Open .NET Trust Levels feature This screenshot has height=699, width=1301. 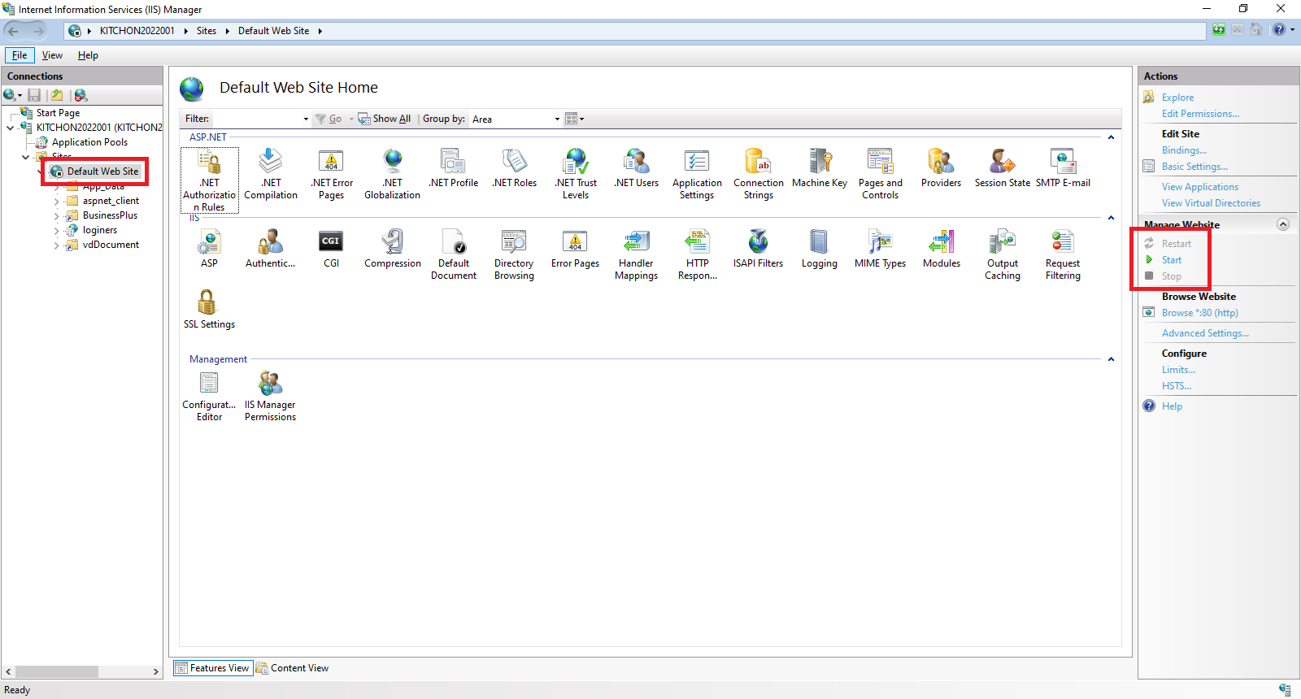coord(576,174)
